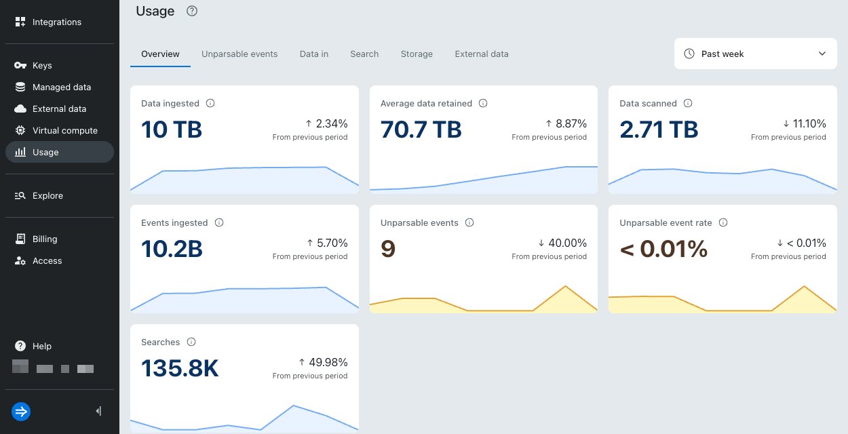Open the Access page label
This screenshot has height=434, width=848.
pyautogui.click(x=47, y=260)
